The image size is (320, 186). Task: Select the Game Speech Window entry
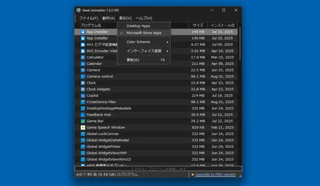(106, 127)
